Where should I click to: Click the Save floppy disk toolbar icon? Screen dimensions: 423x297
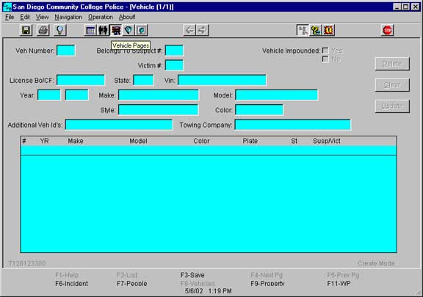tap(26, 30)
